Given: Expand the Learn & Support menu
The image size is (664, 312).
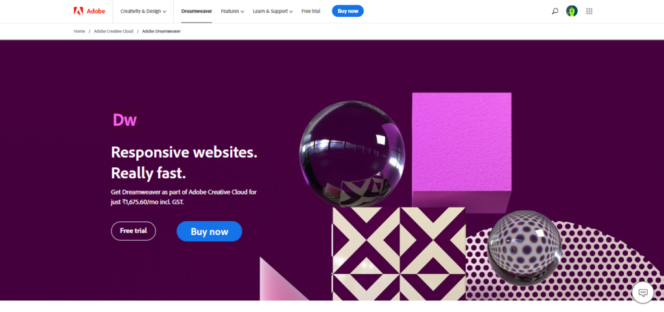Looking at the screenshot, I should [273, 12].
